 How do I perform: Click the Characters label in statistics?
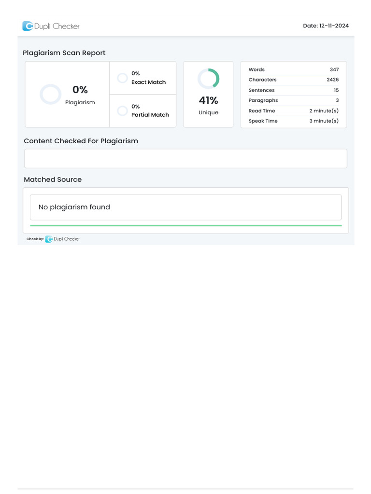click(x=262, y=80)
